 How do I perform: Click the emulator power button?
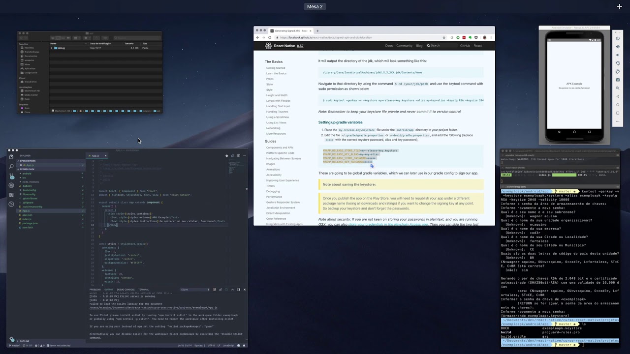click(618, 38)
